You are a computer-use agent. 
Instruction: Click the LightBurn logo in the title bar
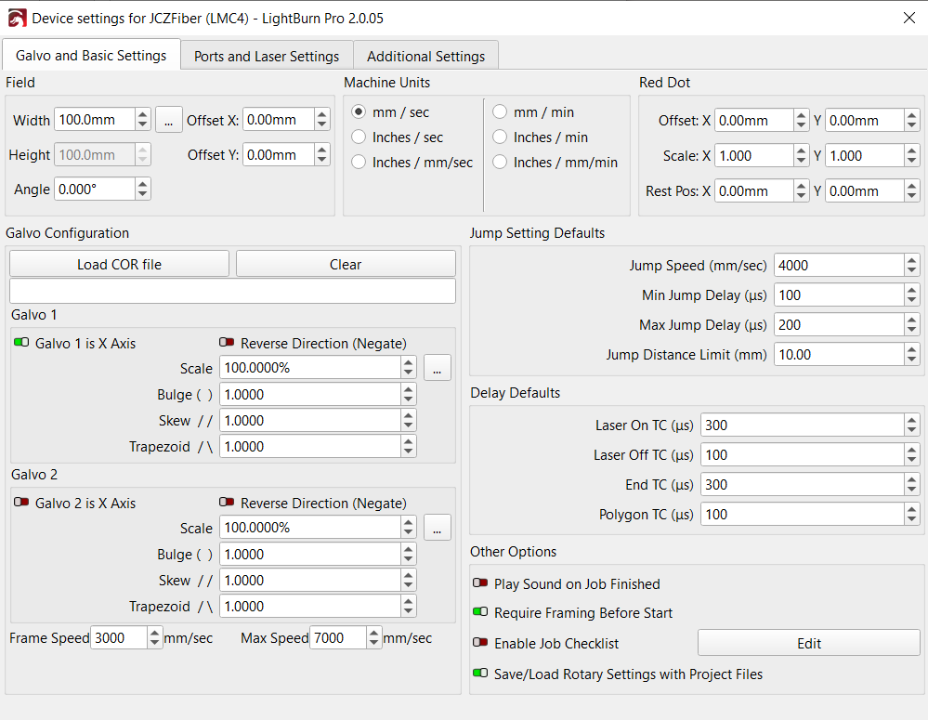17,18
